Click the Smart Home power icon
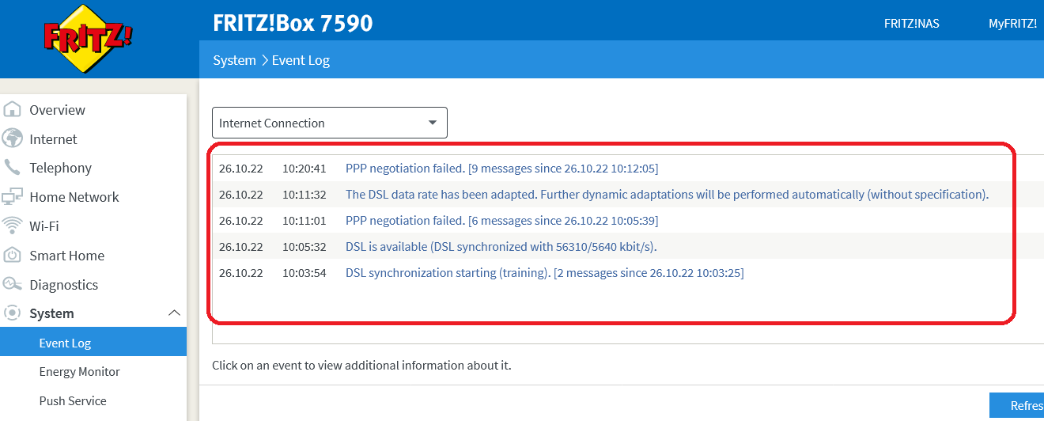 pos(13,255)
